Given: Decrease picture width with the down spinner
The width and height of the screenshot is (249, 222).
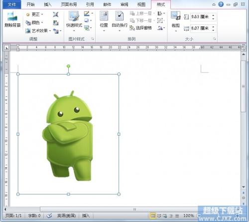Looking at the screenshot, I should point(213,30).
